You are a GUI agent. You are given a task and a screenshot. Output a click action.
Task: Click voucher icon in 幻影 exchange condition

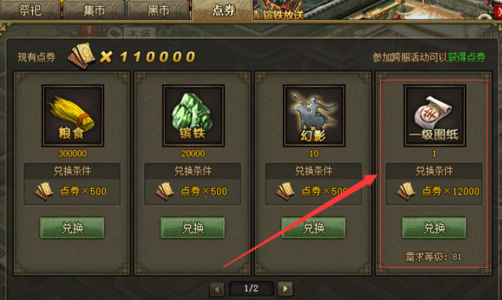(x=285, y=191)
